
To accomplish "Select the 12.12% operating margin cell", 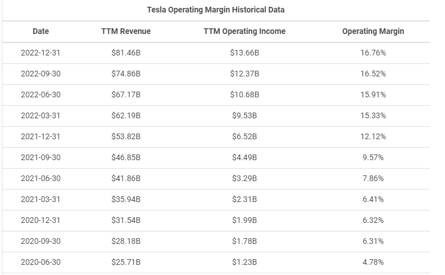I will pos(373,137).
